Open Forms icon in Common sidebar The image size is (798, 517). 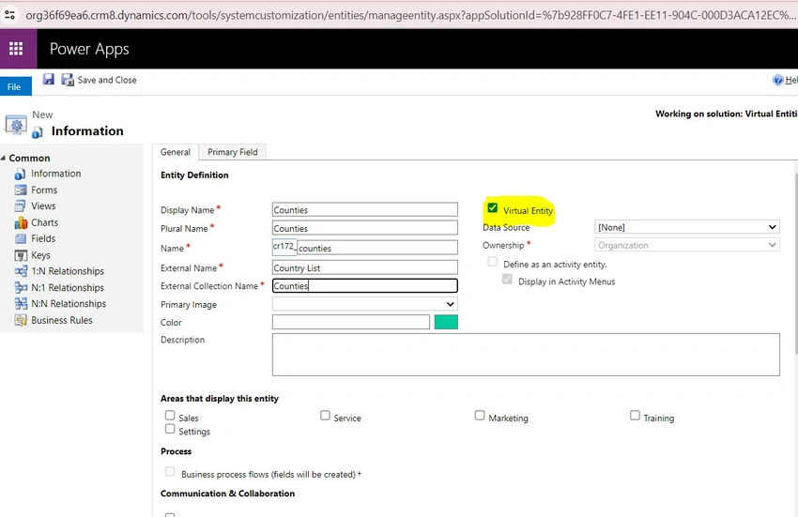pos(21,190)
